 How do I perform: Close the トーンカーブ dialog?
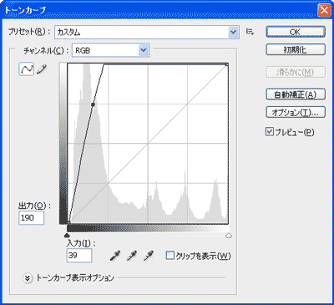324,11
